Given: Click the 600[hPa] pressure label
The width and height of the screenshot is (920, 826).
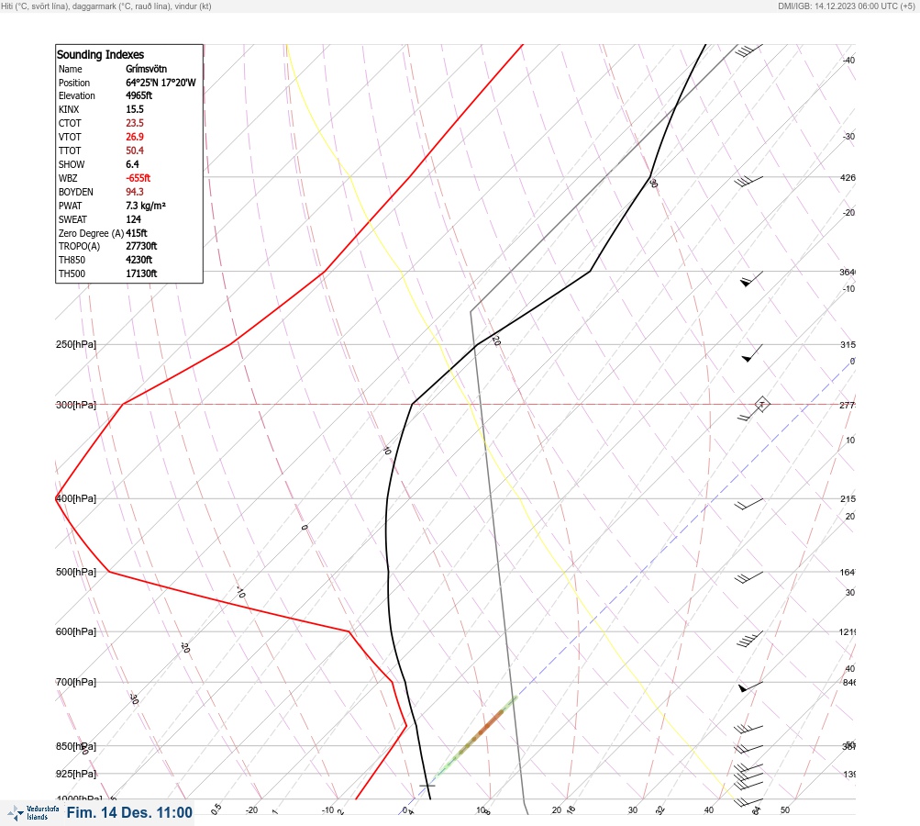Looking at the screenshot, I should [x=76, y=631].
